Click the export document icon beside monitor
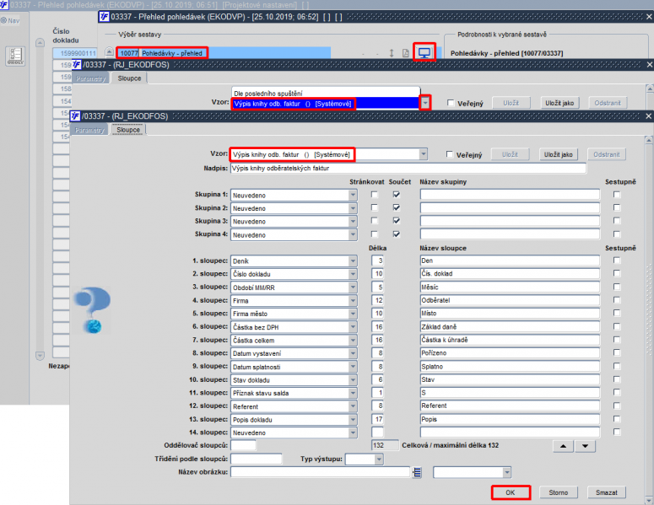 pyautogui.click(x=405, y=53)
